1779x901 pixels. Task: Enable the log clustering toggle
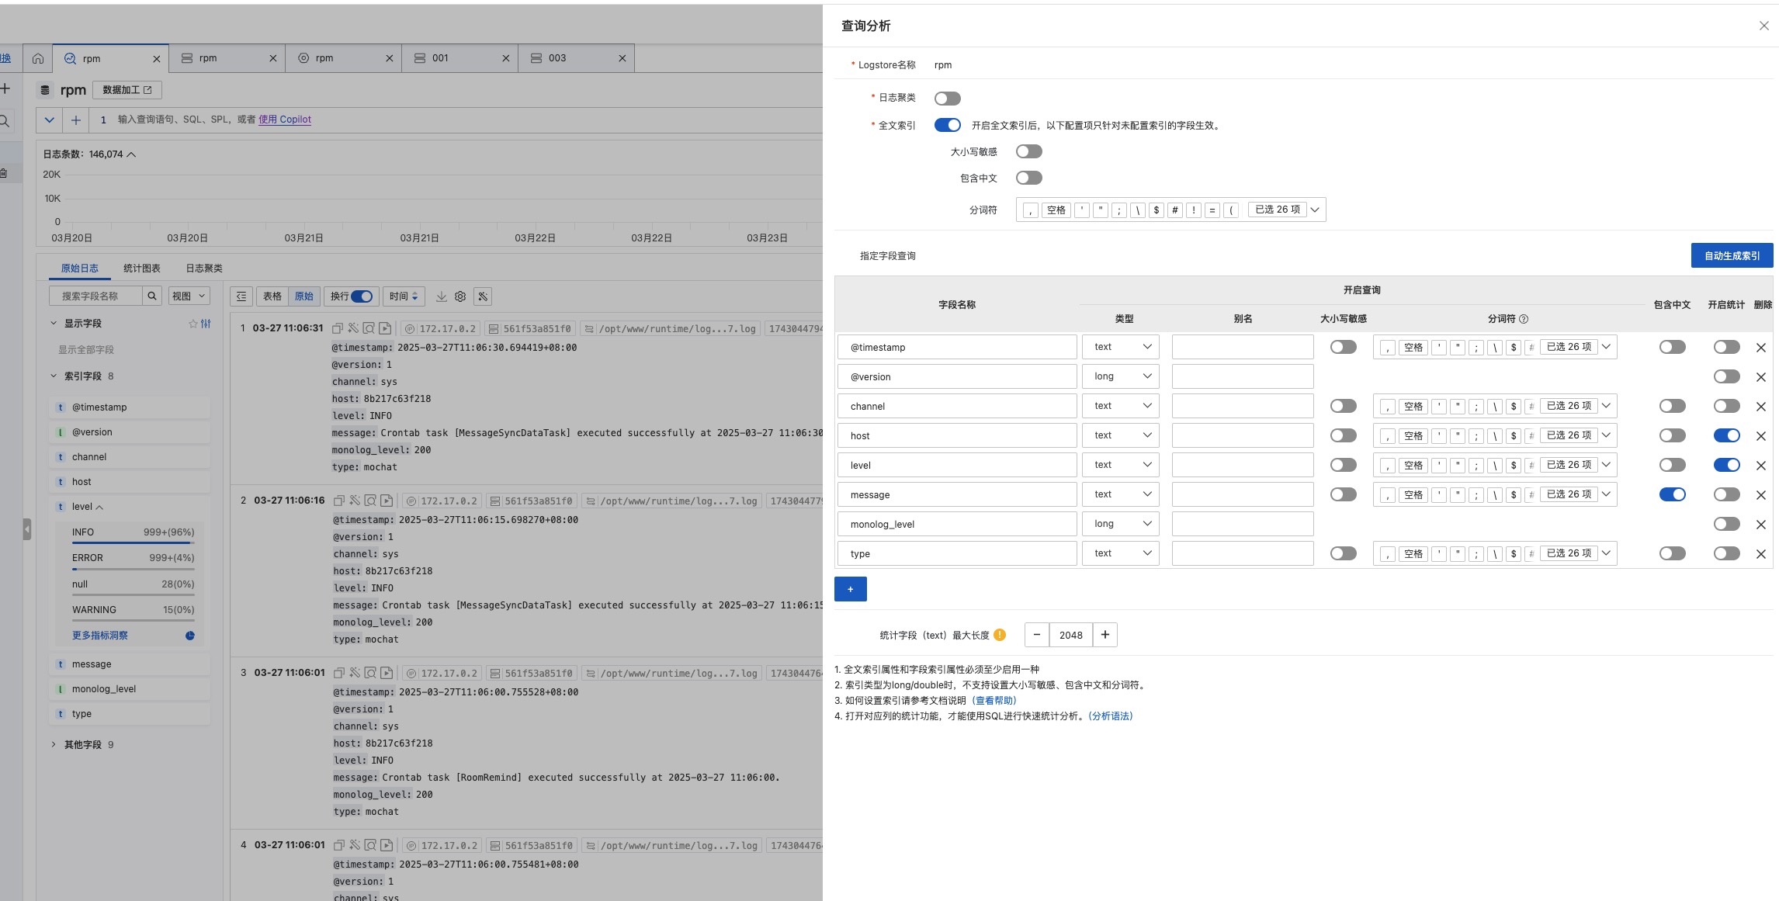(x=947, y=99)
